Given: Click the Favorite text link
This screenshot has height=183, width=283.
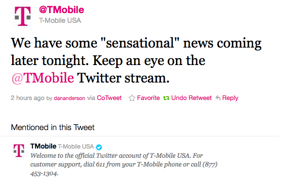Looking at the screenshot, I should click(148, 98).
